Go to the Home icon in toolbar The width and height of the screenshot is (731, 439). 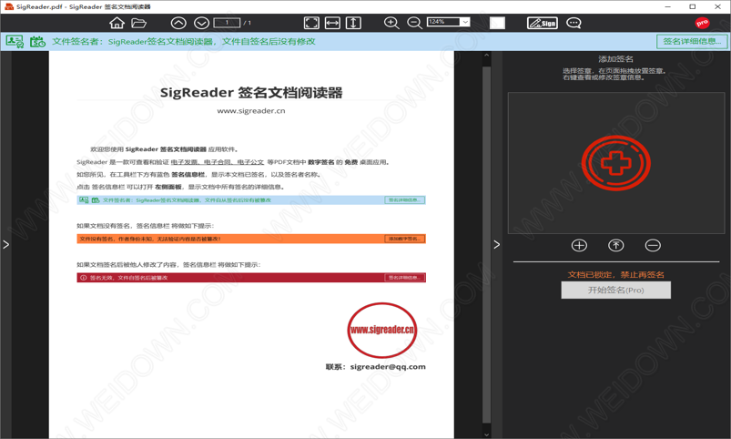pos(117,23)
